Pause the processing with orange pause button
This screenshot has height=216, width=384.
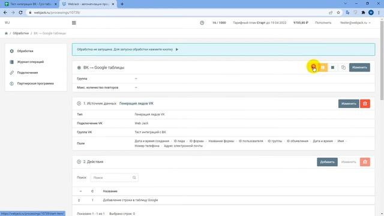(323, 67)
